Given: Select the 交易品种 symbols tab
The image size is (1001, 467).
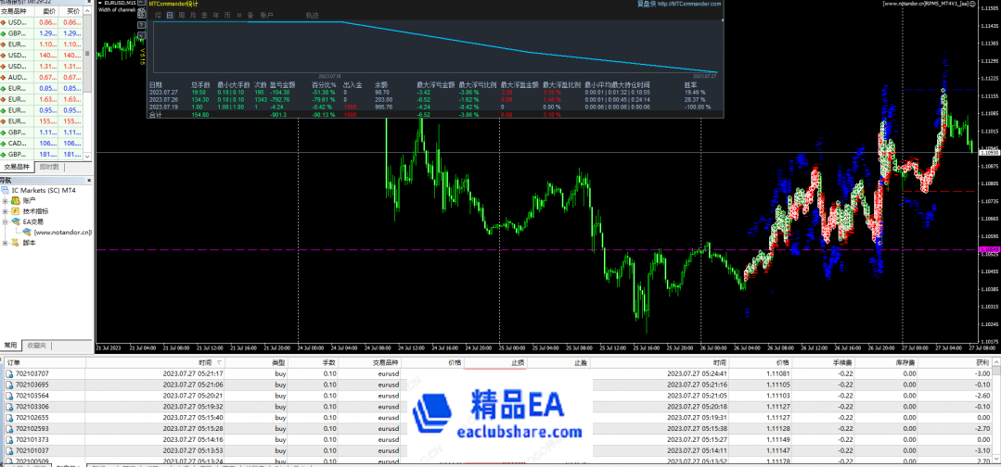Looking at the screenshot, I should tap(19, 167).
